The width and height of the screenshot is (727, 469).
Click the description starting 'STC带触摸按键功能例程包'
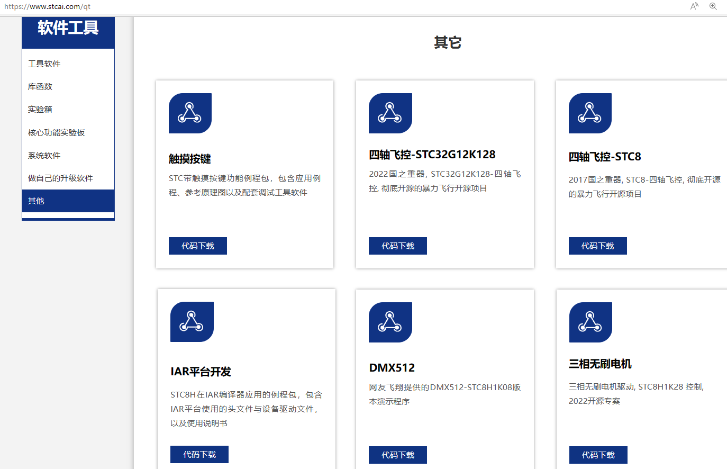click(x=245, y=185)
